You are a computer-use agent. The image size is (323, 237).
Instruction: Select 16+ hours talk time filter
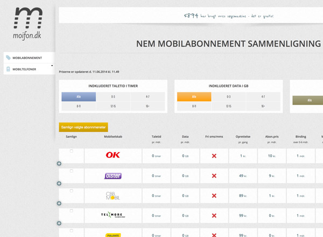[x=148, y=106]
